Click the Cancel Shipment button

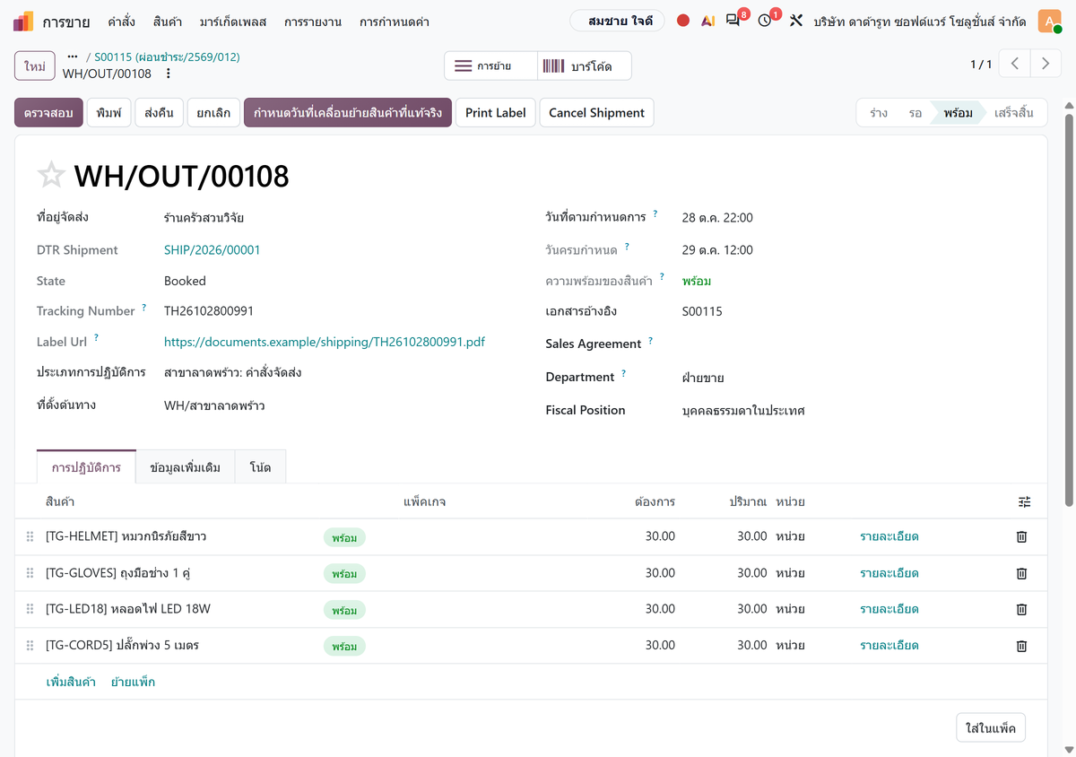pos(596,113)
